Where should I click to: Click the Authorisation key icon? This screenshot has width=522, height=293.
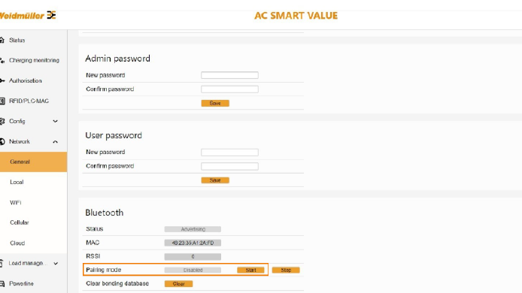pos(2,81)
